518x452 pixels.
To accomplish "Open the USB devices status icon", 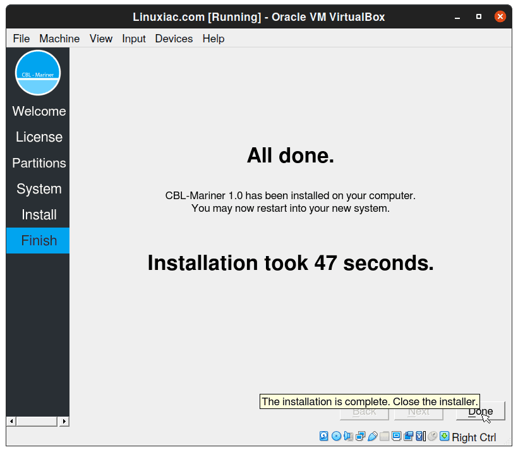I will (x=372, y=436).
